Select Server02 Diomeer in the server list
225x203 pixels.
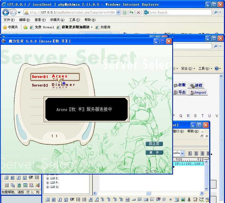(55, 85)
